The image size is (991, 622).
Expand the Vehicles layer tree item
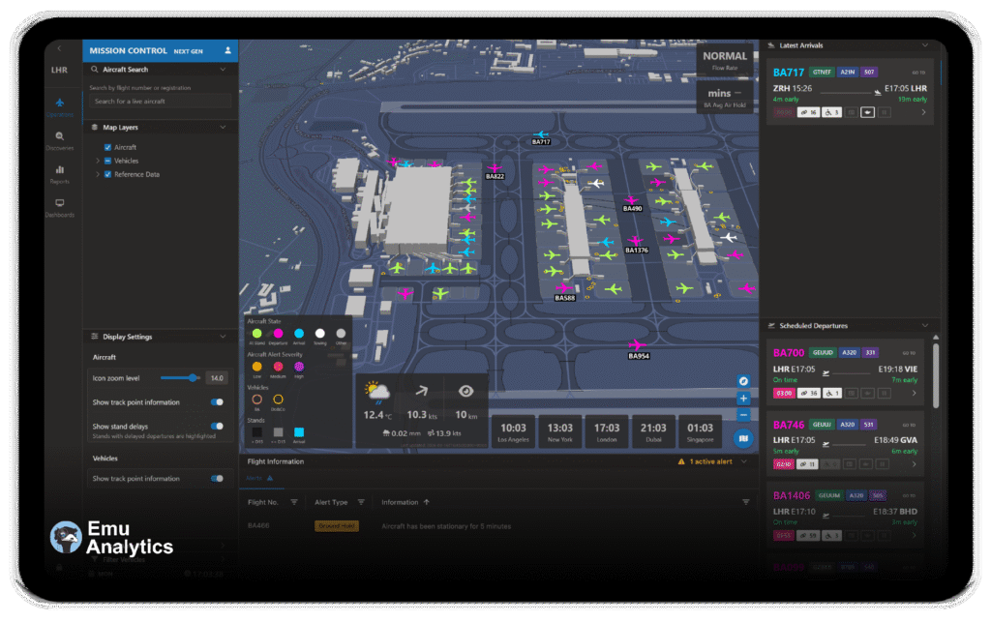point(98,161)
